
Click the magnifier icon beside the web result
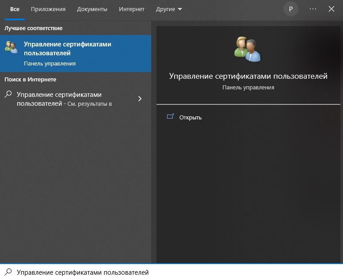(x=8, y=94)
